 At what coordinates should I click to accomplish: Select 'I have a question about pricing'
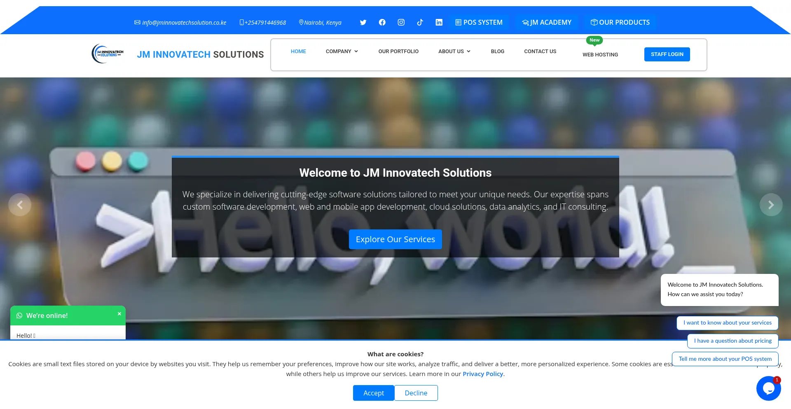[732, 341]
